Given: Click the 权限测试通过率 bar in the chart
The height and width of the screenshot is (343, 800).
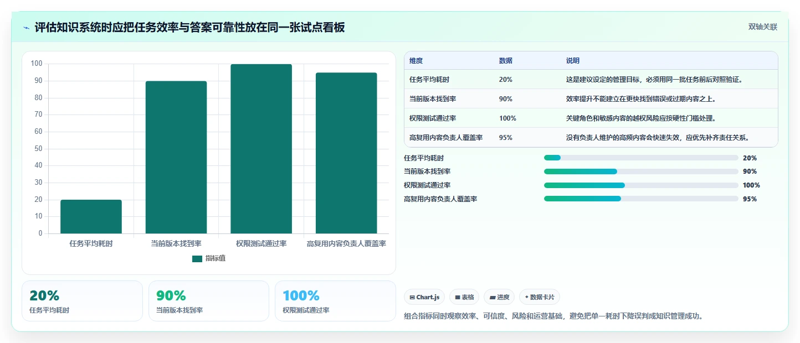Looking at the screenshot, I should [x=261, y=149].
